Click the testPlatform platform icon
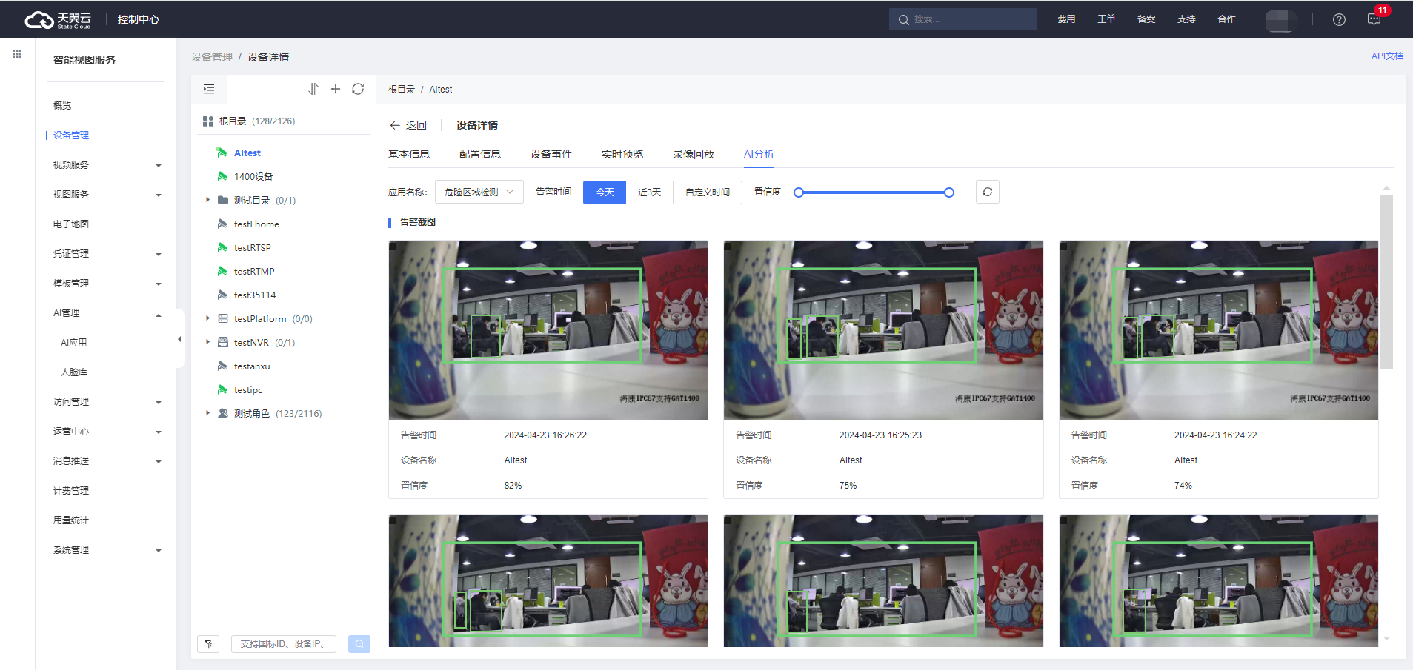The height and width of the screenshot is (670, 1413). 222,318
